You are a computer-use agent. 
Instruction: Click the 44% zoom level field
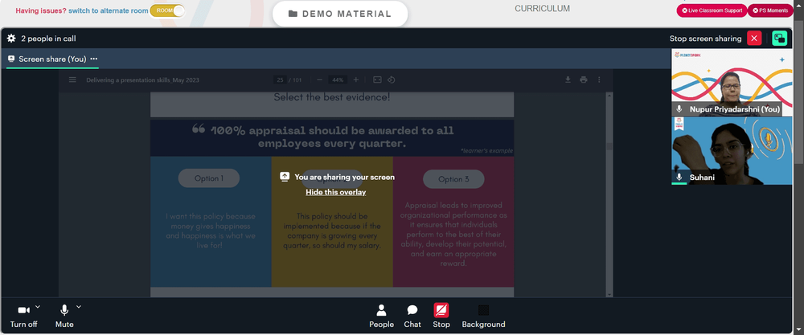338,80
